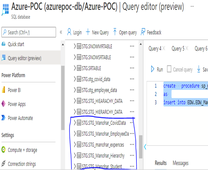
Task: Open Connection strings settings
Action: click(22, 164)
